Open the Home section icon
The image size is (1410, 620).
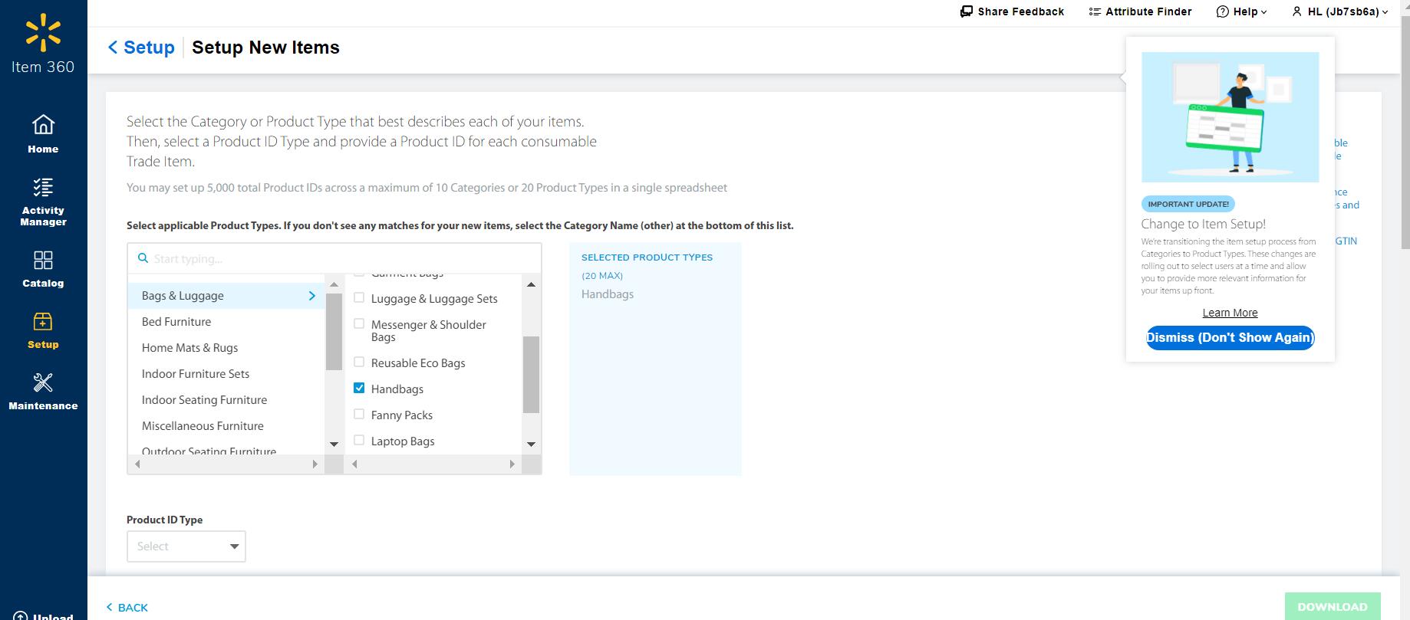click(x=43, y=124)
